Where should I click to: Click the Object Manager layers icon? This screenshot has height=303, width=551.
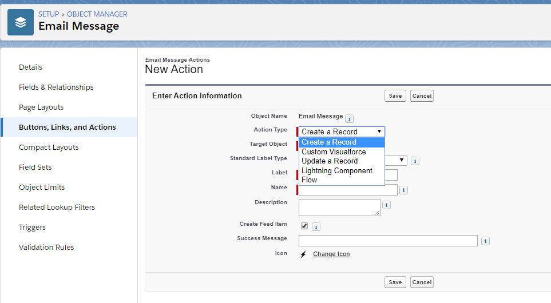coord(21,22)
